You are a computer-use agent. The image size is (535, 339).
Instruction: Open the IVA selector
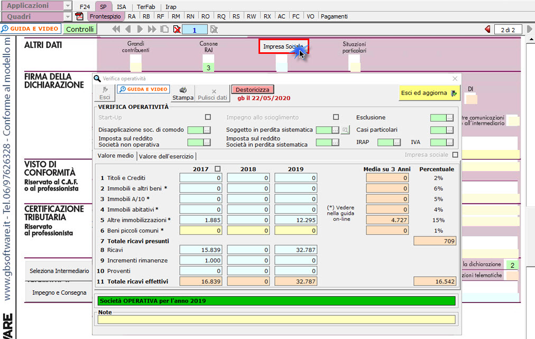coord(450,142)
